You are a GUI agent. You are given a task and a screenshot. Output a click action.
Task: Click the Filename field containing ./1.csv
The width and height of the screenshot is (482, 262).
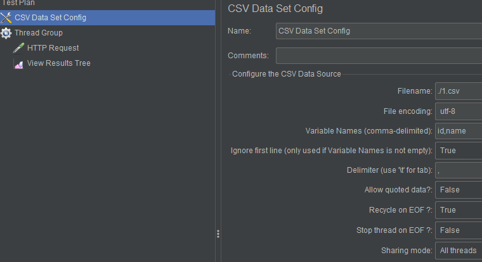click(x=459, y=91)
